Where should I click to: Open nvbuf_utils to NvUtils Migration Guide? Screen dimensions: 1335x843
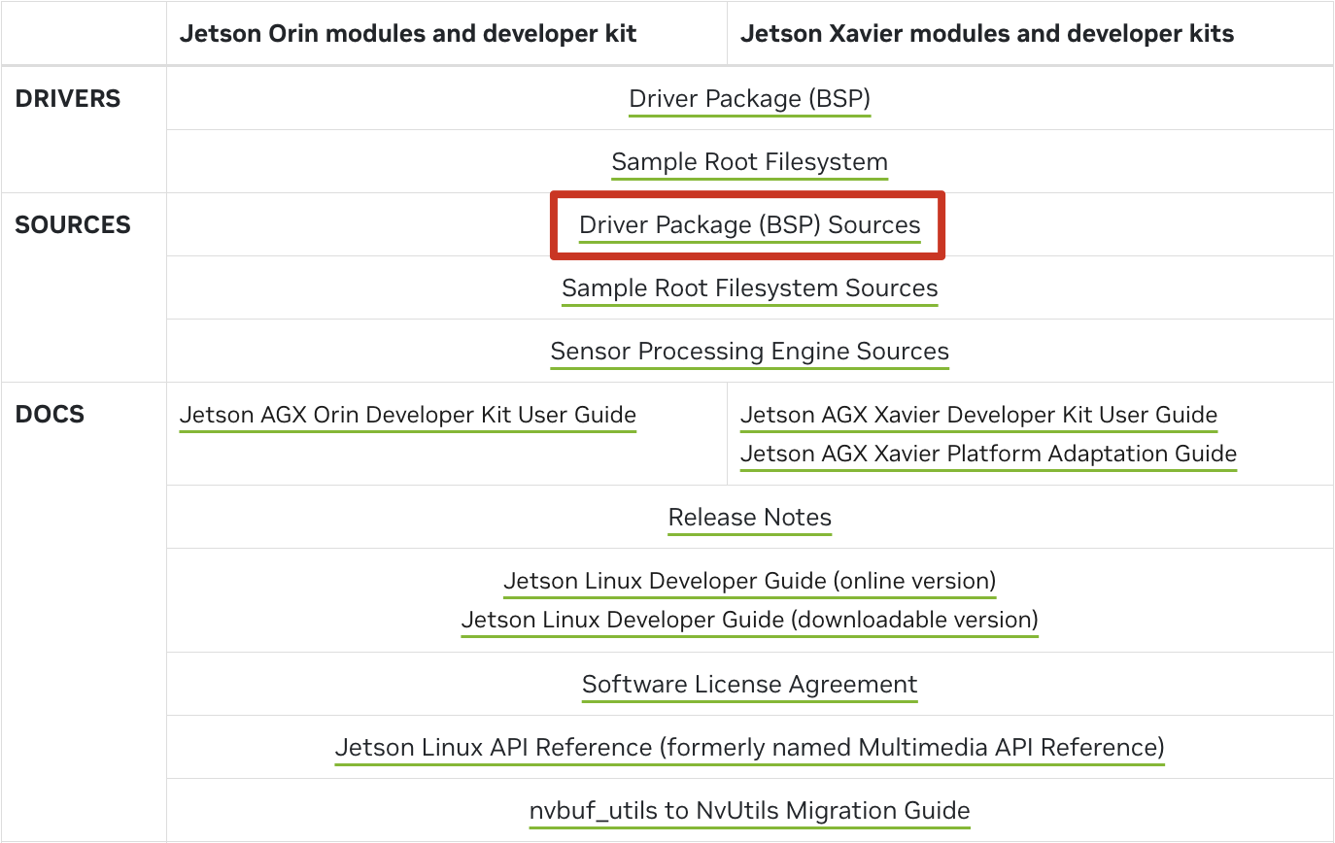coord(749,811)
